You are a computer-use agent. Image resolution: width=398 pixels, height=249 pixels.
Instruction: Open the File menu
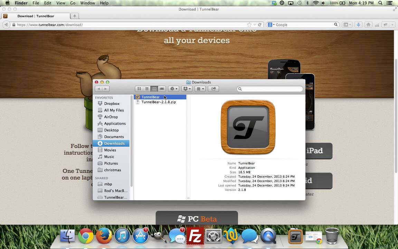36,3
